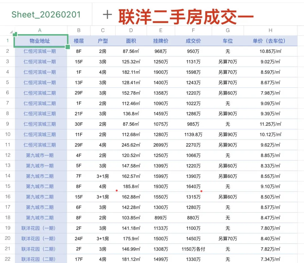Viewport: 304px width, 263px height.
Task: Click the 1286万 deal price cell
Action: [x=193, y=114]
